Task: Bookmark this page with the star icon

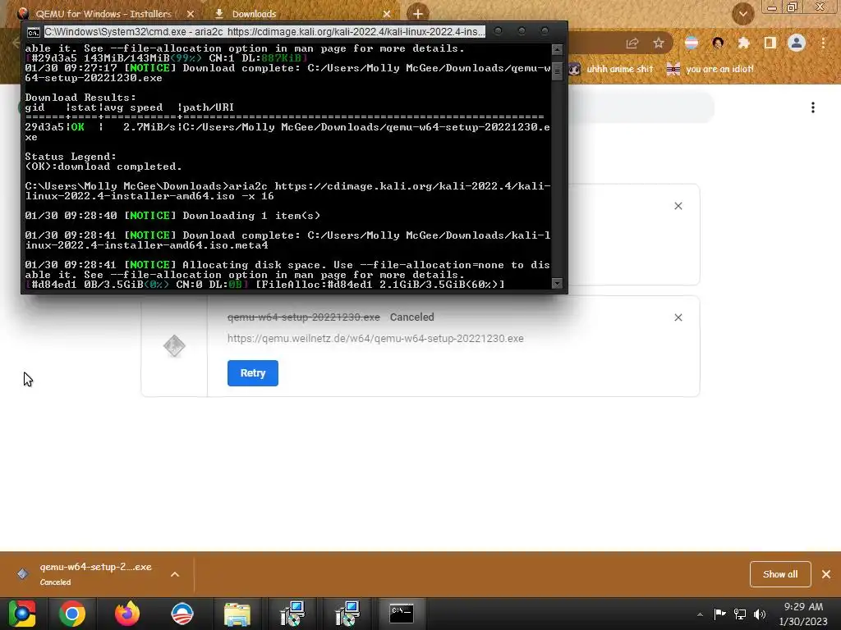Action: (659, 43)
